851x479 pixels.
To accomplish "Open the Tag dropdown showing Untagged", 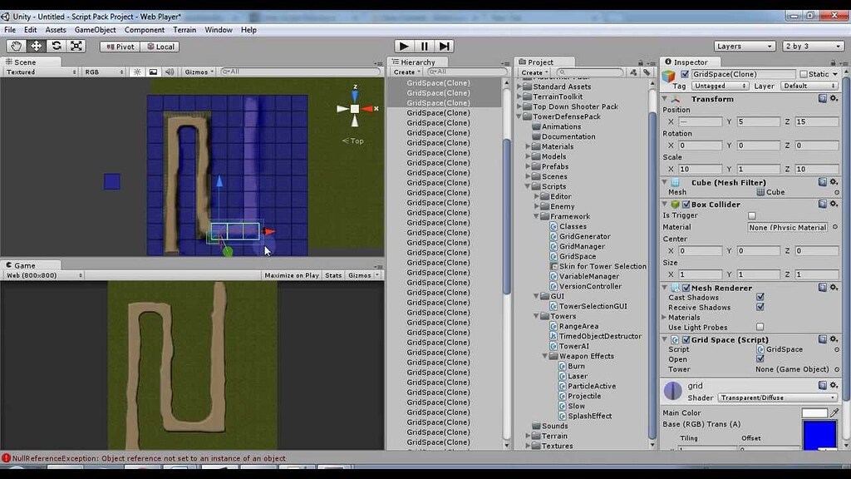I will click(718, 86).
